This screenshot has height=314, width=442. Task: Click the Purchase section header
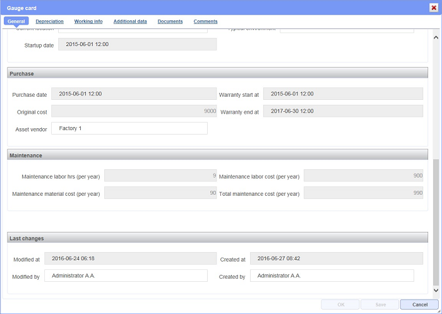(x=217, y=73)
